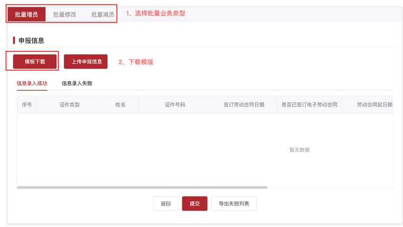
Task: Export using 导出失败列表 button
Action: coord(234,204)
